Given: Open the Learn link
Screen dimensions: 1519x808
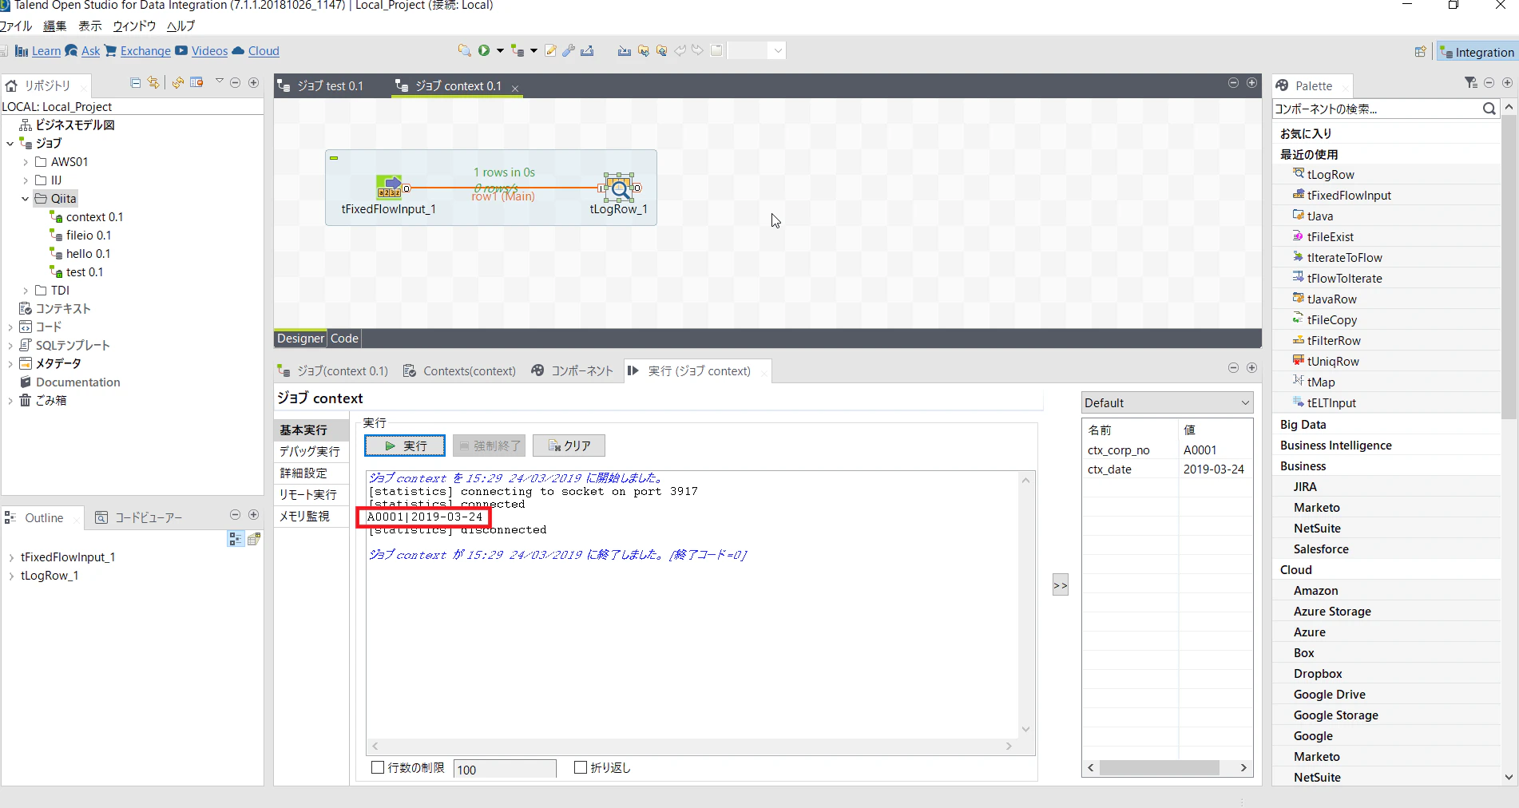Looking at the screenshot, I should [x=46, y=51].
